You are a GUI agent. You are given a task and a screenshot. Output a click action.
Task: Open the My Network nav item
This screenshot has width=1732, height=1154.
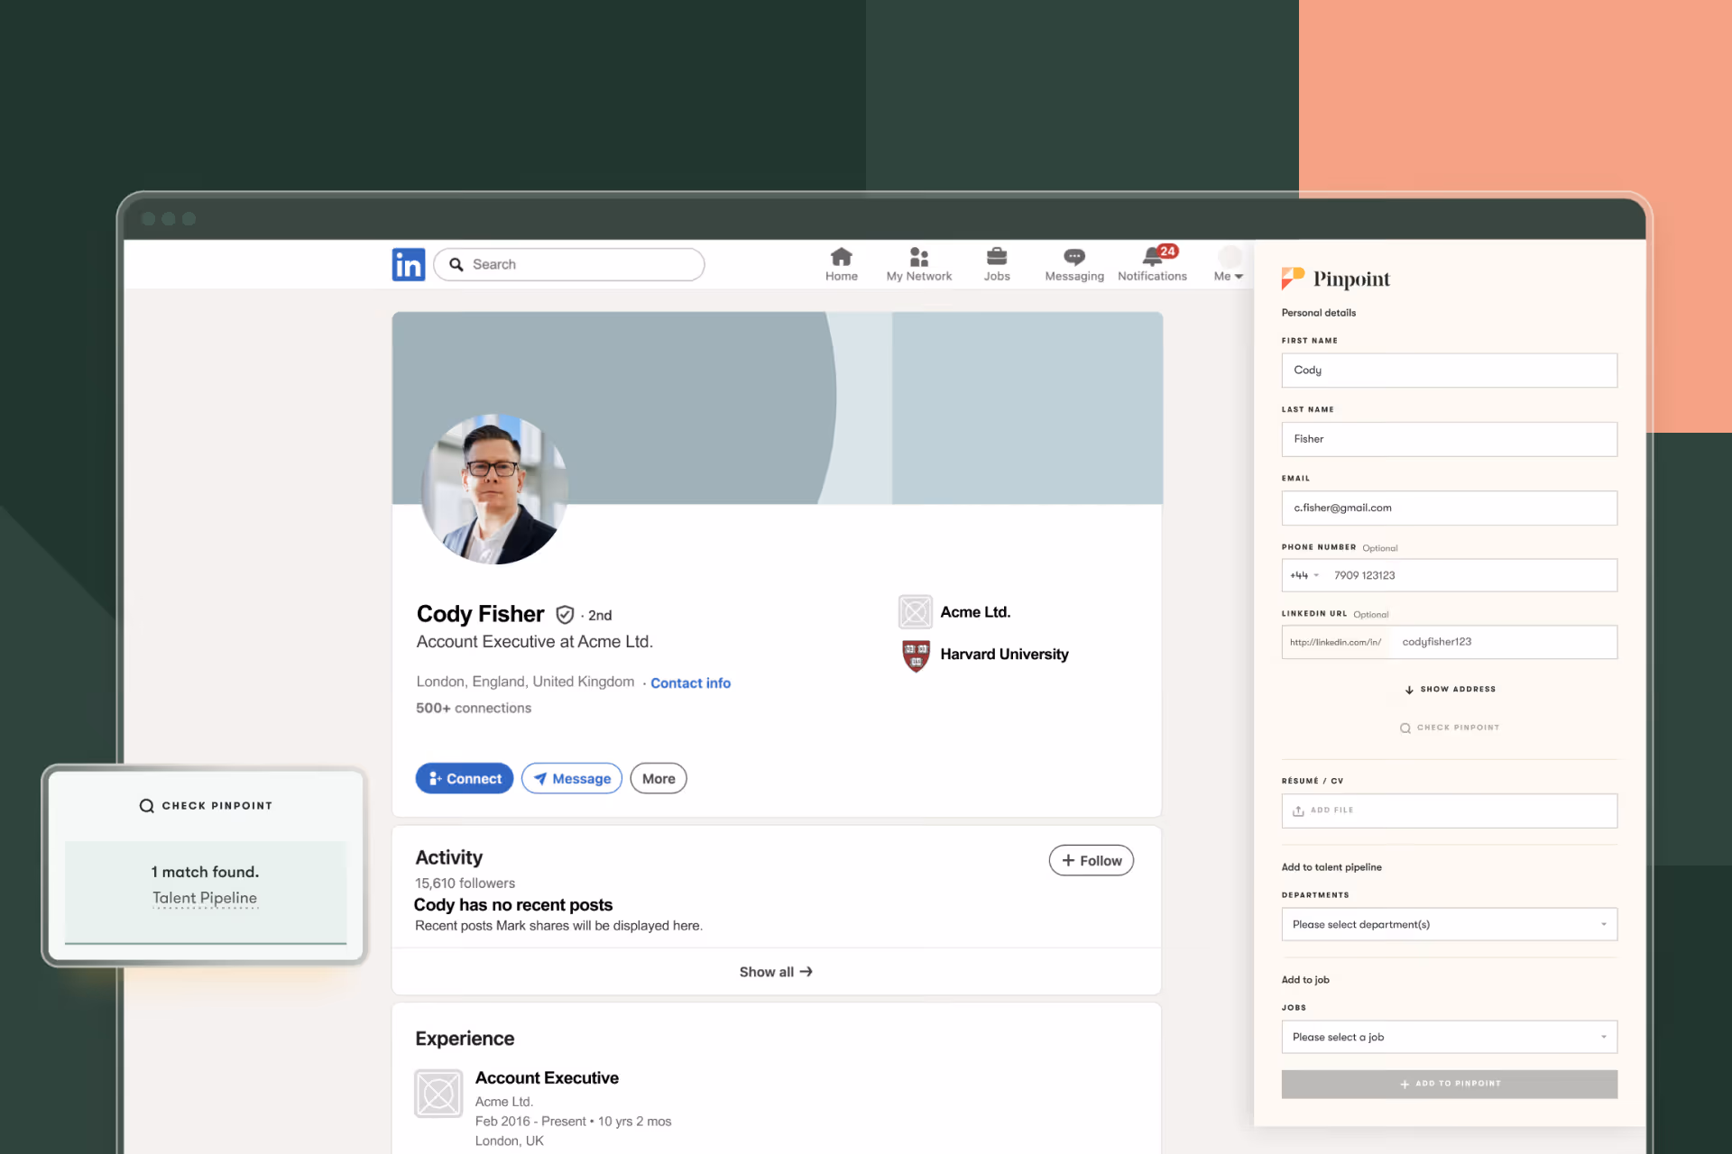tap(918, 264)
